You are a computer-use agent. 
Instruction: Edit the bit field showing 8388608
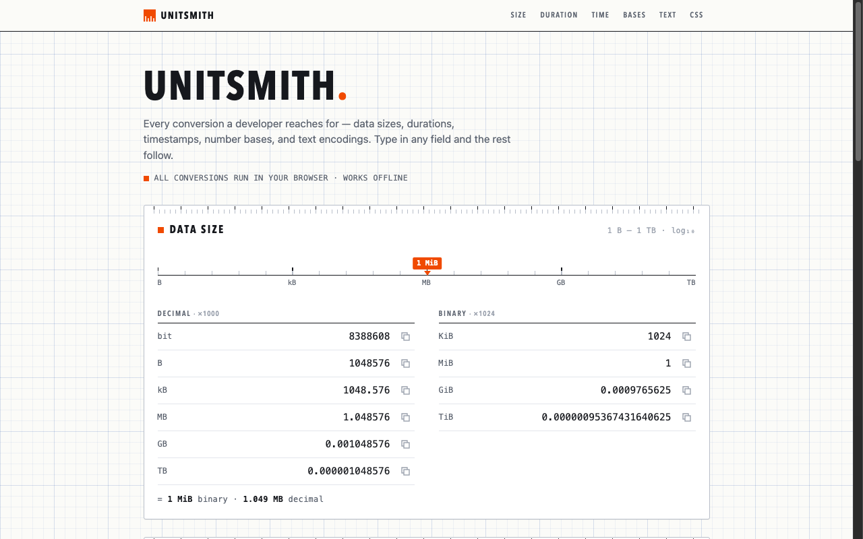[286, 336]
